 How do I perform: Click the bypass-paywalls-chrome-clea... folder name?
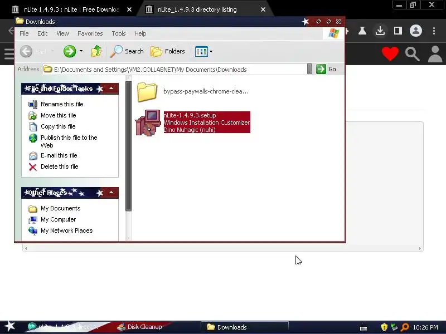tap(206, 91)
